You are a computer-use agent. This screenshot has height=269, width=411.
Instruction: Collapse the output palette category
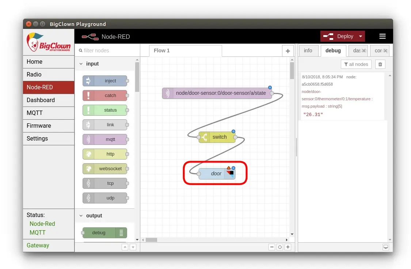click(105, 216)
